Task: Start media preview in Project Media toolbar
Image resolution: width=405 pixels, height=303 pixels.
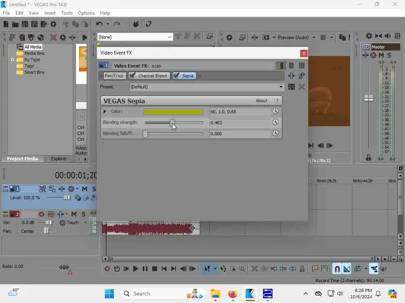Action: coord(84,37)
